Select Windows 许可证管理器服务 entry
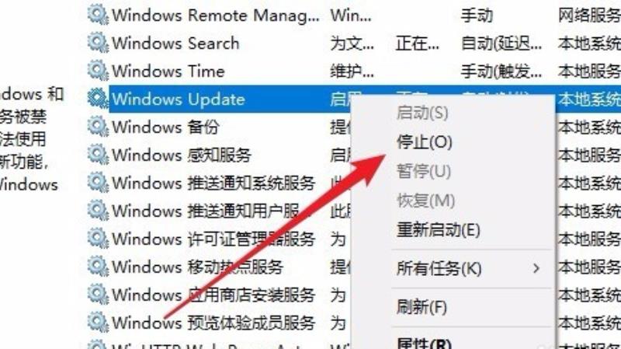 click(213, 239)
